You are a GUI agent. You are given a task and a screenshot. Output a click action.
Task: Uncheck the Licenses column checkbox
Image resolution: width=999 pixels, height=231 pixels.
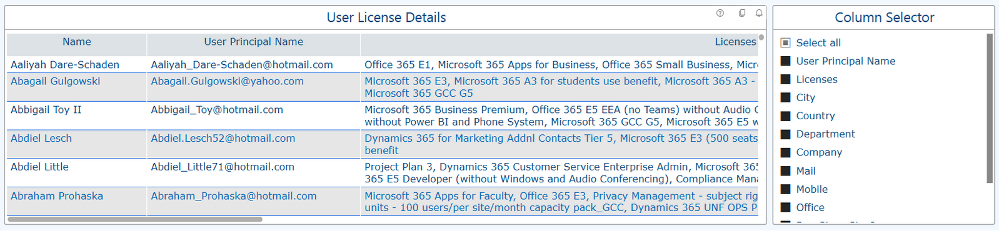click(786, 79)
